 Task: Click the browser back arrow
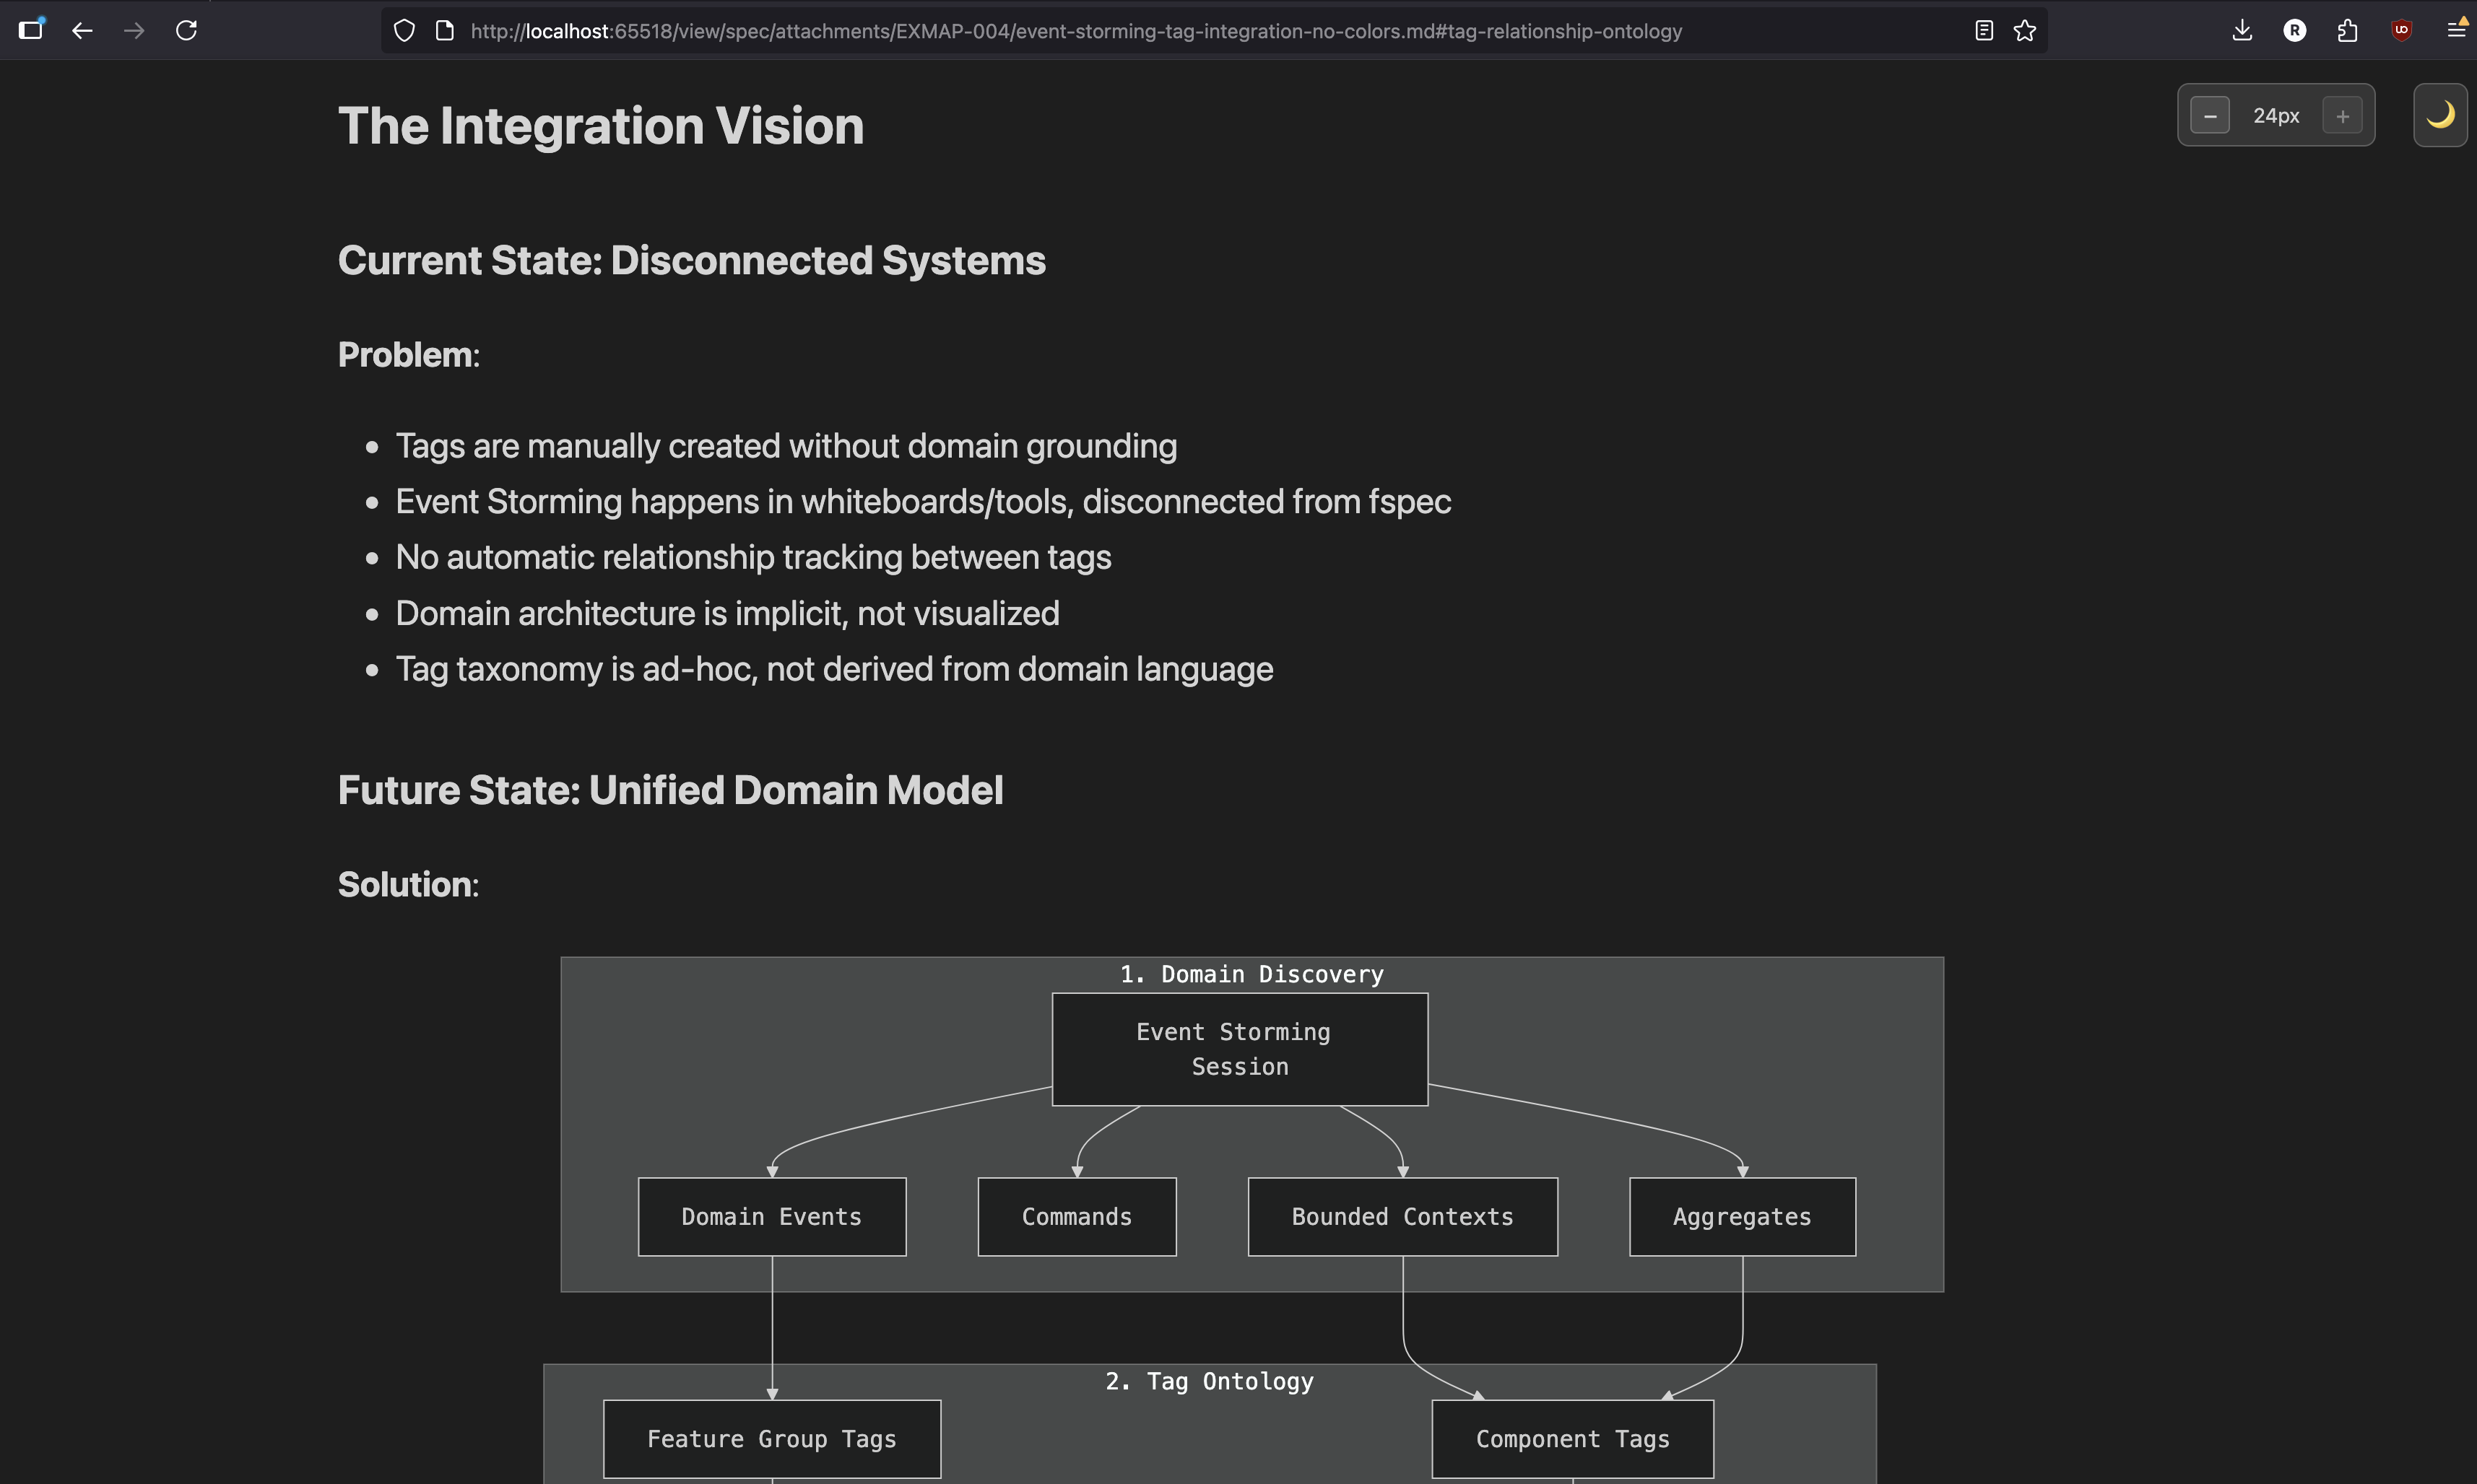click(x=83, y=31)
